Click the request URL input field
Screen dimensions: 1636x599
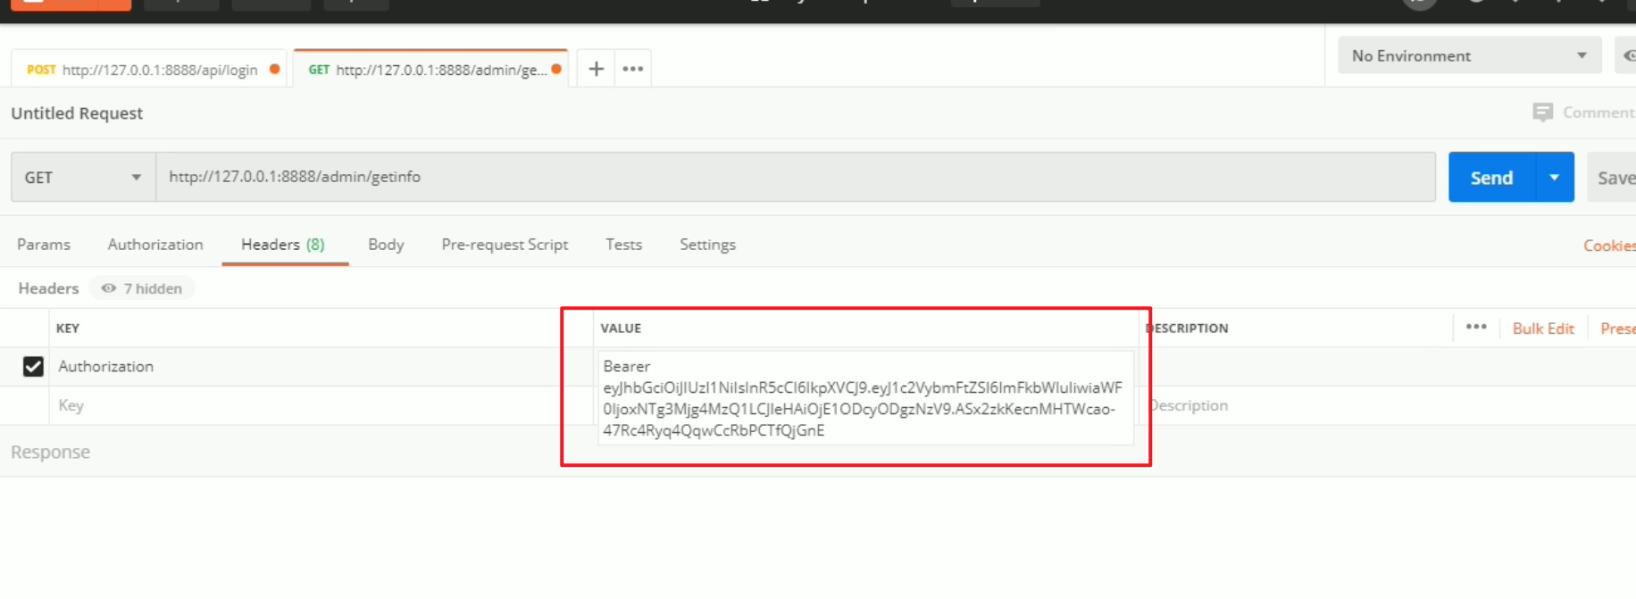click(795, 177)
